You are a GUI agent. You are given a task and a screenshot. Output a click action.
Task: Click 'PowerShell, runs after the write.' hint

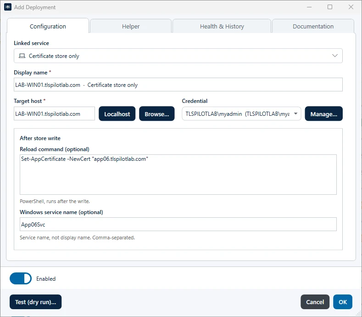coord(55,201)
